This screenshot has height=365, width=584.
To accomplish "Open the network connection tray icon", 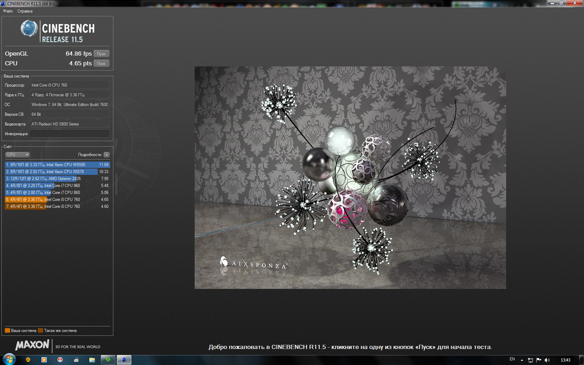I will [x=530, y=360].
